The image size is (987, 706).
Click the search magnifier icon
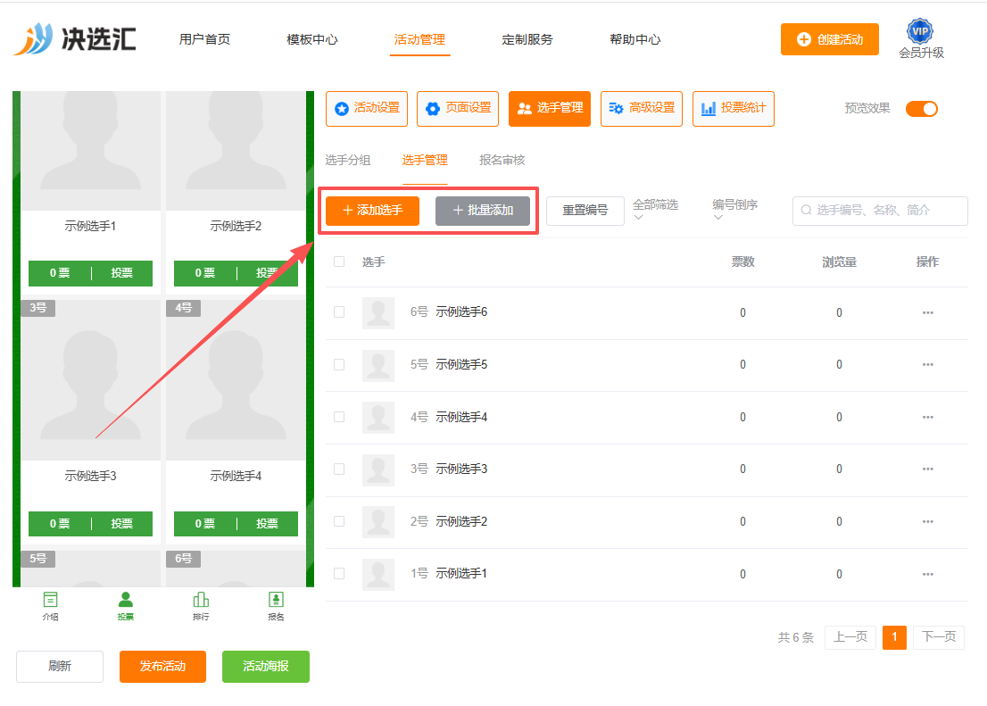pyautogui.click(x=806, y=211)
